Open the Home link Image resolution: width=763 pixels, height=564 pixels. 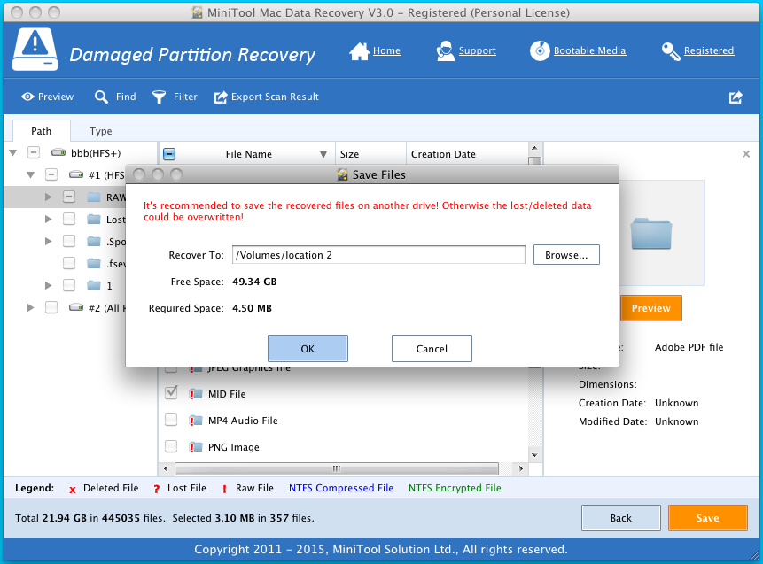(x=387, y=50)
